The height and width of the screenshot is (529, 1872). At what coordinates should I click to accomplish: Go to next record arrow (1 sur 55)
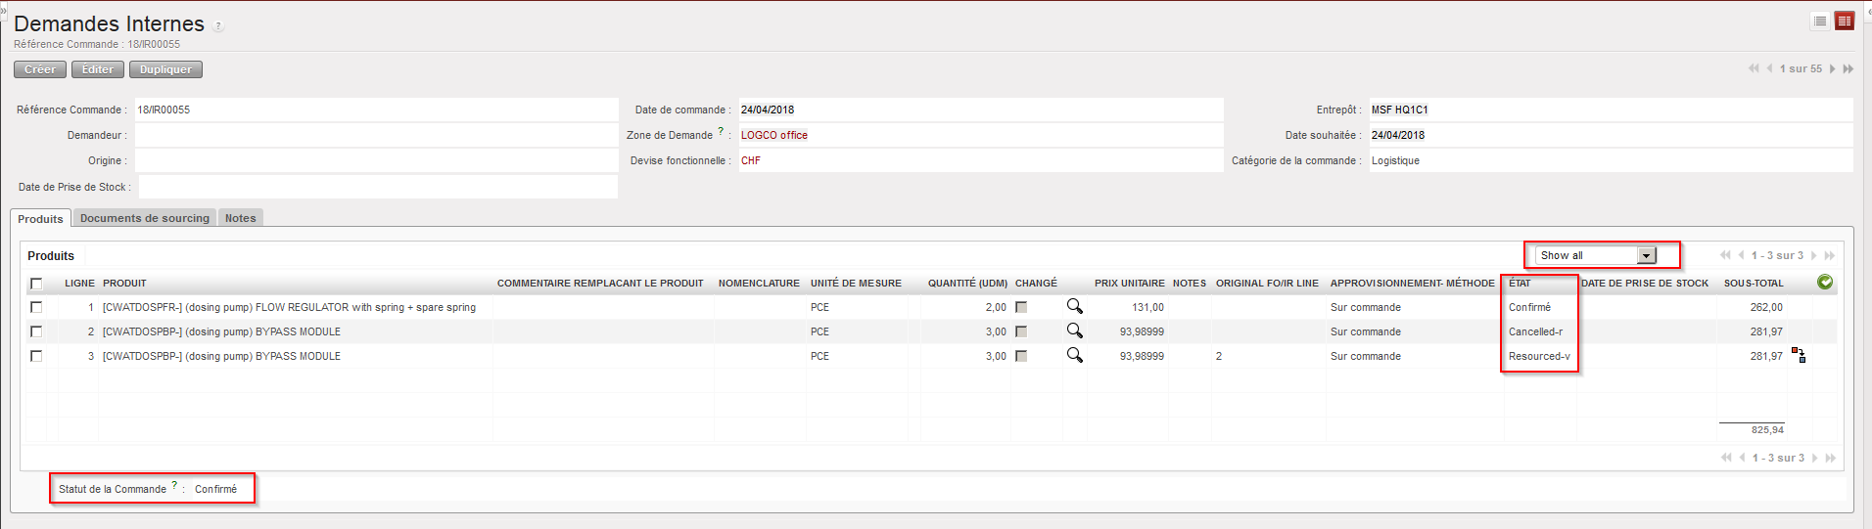pos(1833,68)
